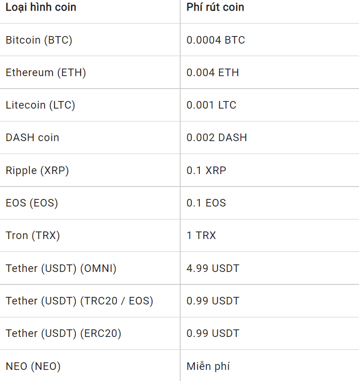This screenshot has width=359, height=381.
Task: Click the 'Phí rút coin' column header
Action: 215,8
